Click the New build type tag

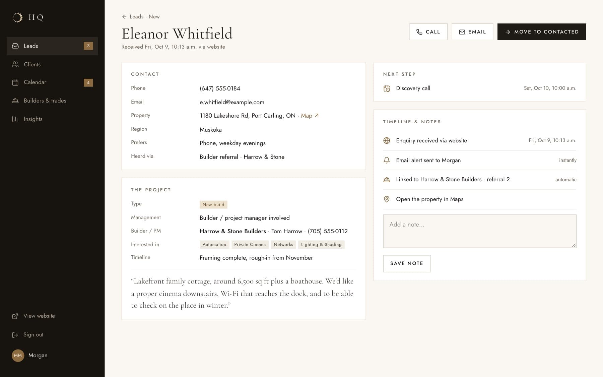(x=213, y=204)
